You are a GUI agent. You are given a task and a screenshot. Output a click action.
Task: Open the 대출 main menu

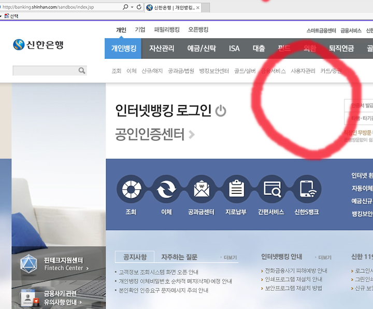tap(259, 48)
